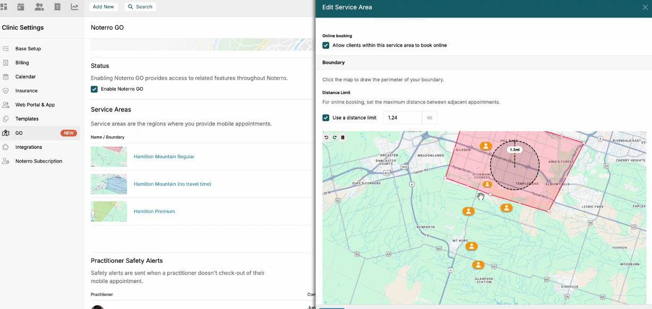Click the Hamilton Mountain (no travel time) thumbnail
Viewport: 652px width, 309px height.
[109, 184]
